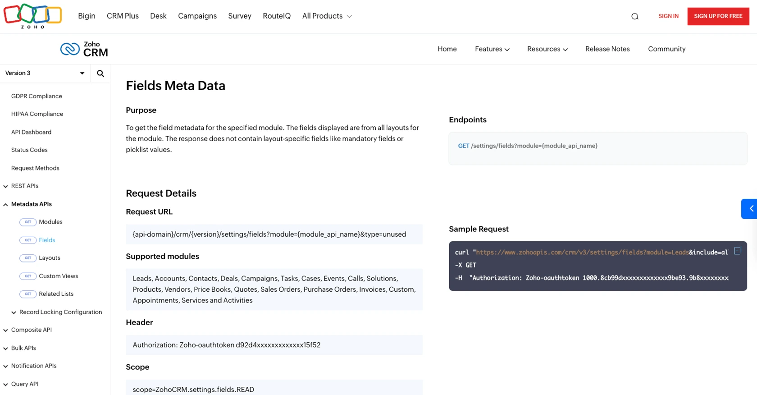Click GET badge next to Related Lists
This screenshot has width=757, height=395.
click(28, 294)
